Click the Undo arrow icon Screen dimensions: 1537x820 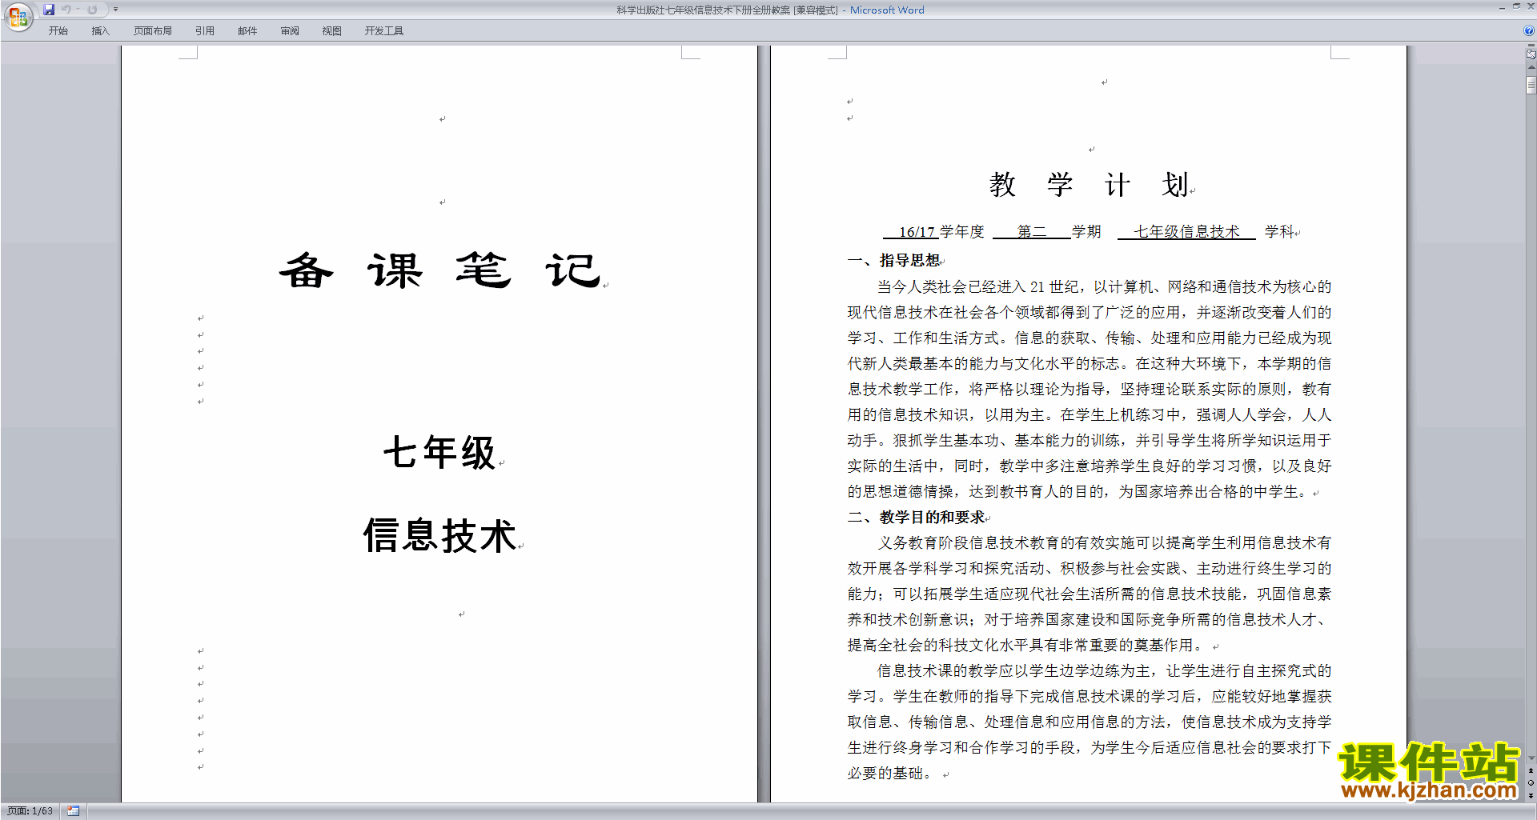click(x=66, y=10)
